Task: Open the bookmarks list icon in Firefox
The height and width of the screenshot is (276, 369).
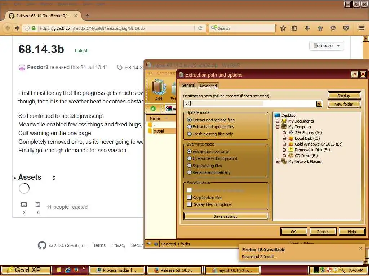Action: [294, 28]
